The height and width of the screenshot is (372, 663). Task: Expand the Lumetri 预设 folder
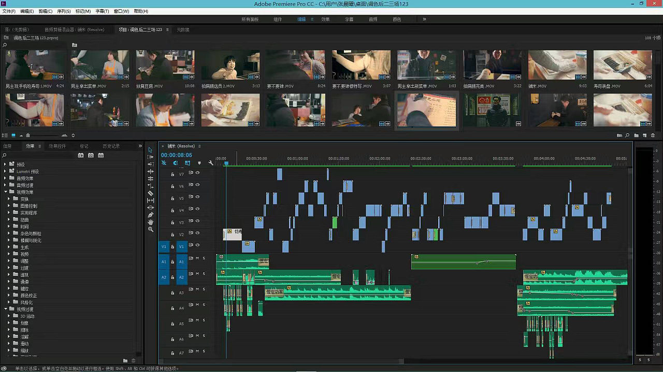tap(6, 171)
